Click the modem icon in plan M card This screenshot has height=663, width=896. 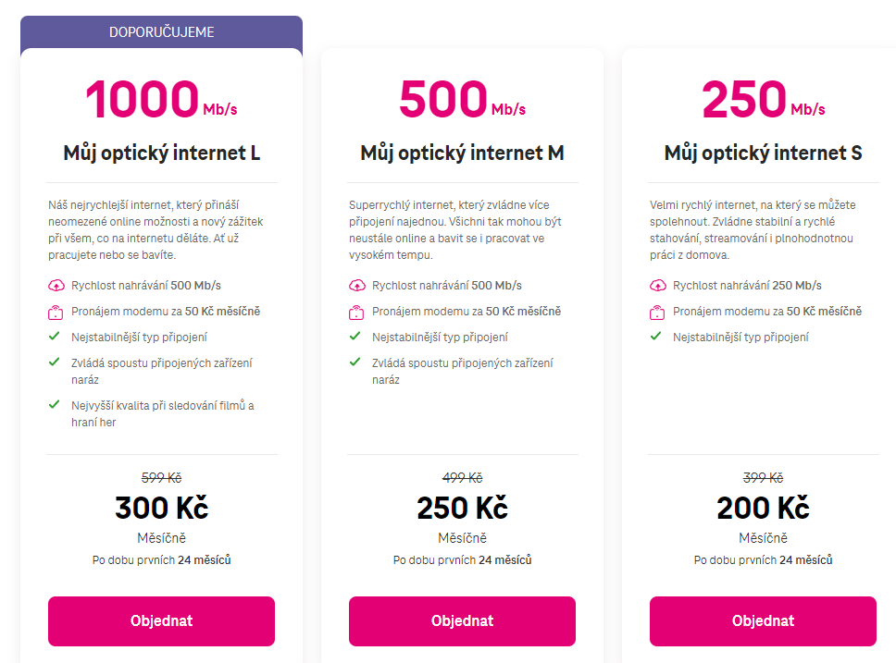point(356,312)
